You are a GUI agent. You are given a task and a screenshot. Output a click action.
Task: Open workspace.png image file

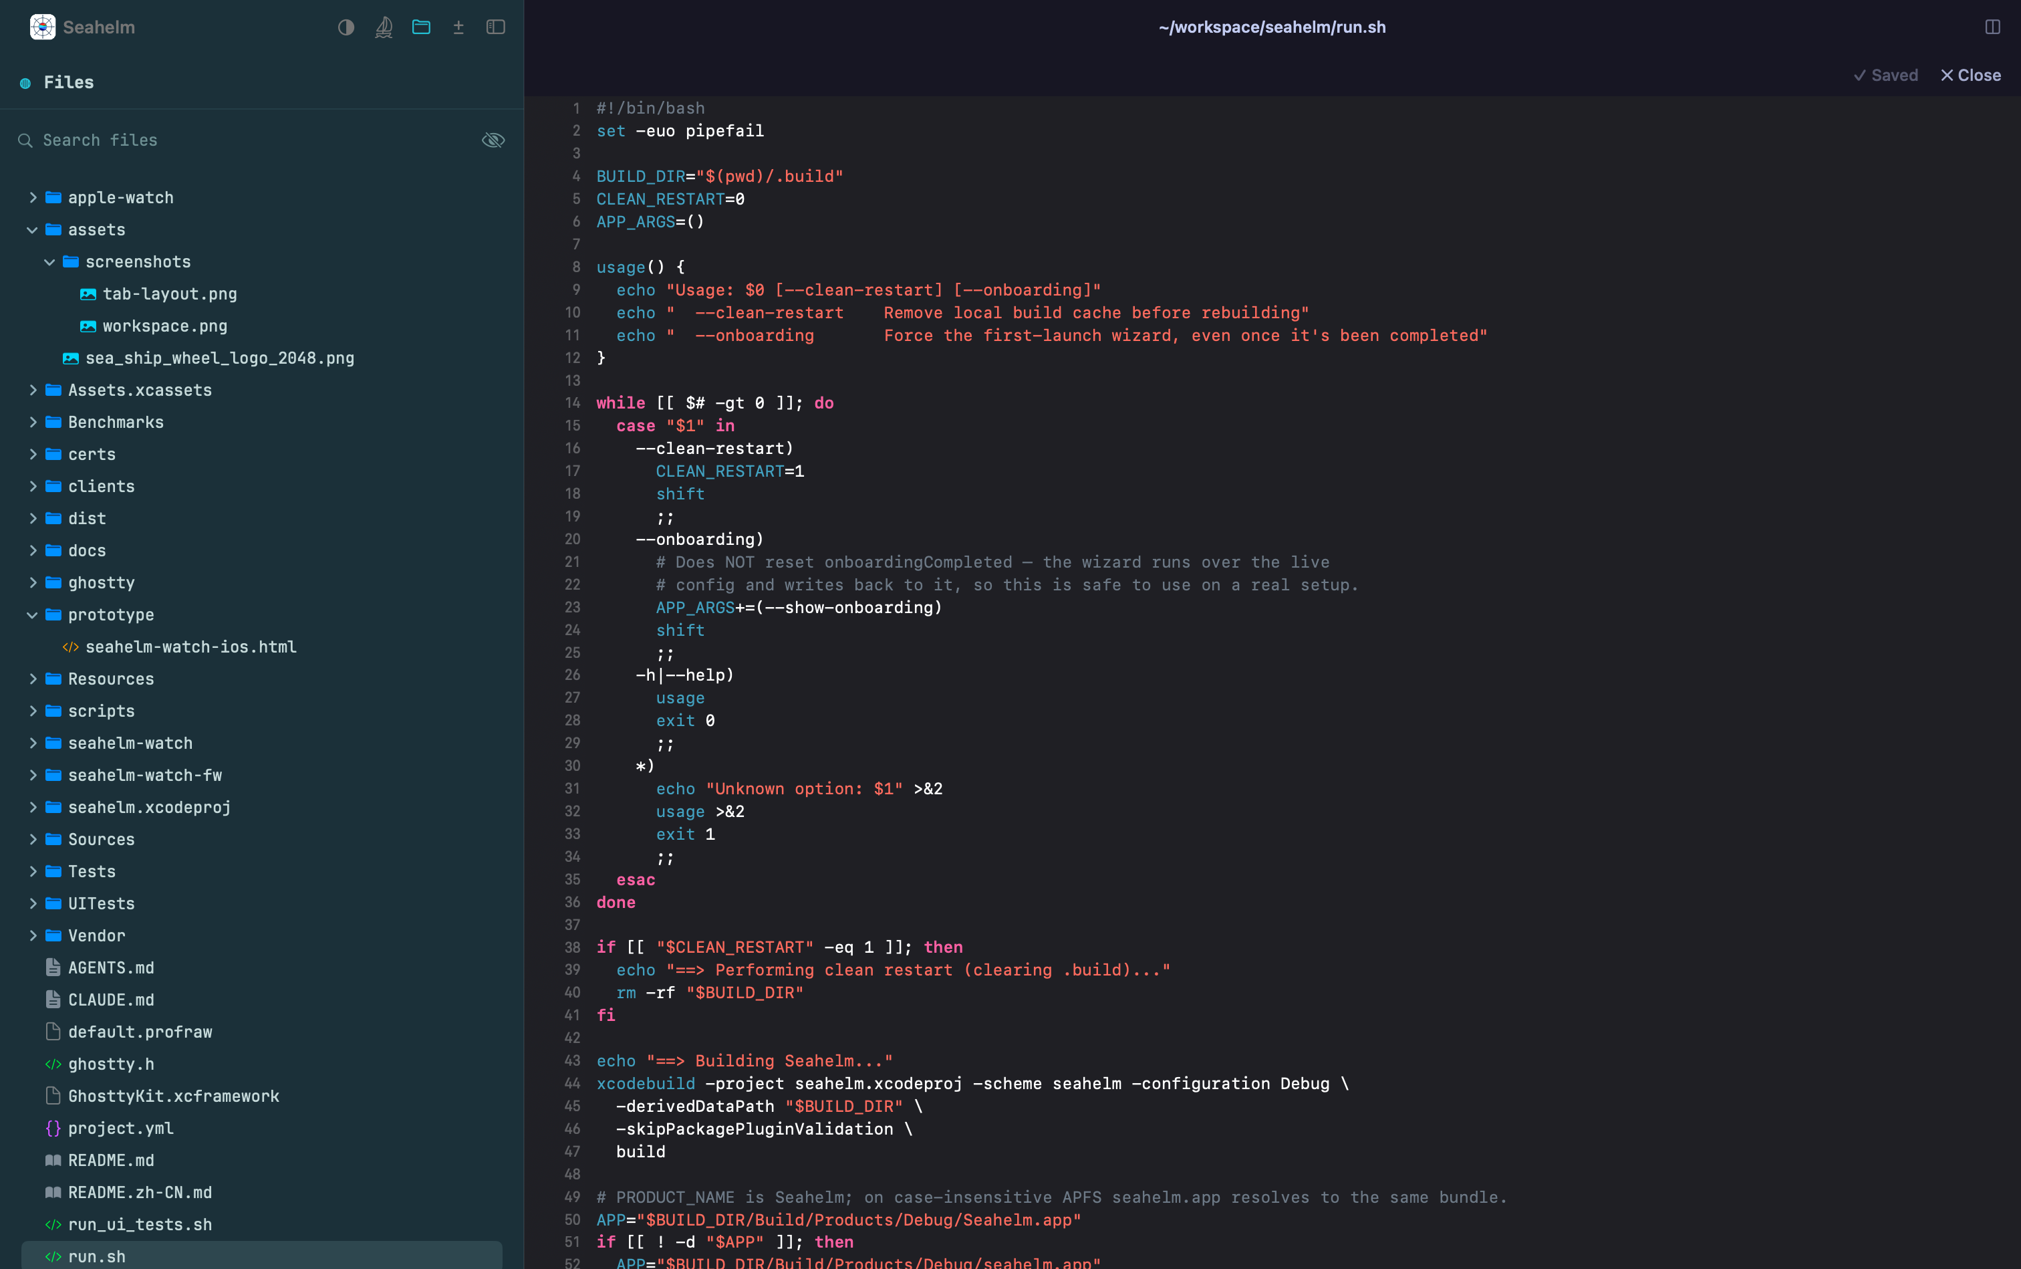(x=164, y=326)
